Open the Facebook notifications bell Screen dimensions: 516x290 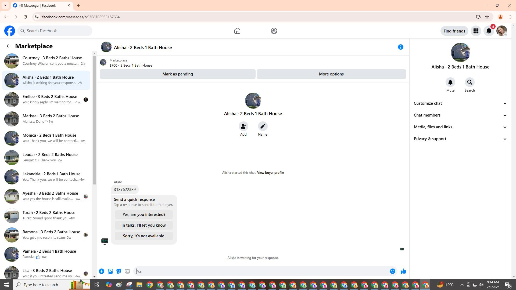click(489, 31)
